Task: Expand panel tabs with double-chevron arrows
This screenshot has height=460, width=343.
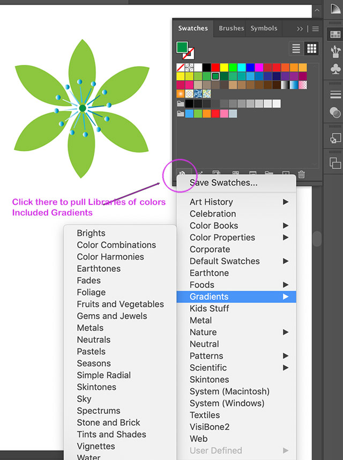Action: [x=300, y=28]
